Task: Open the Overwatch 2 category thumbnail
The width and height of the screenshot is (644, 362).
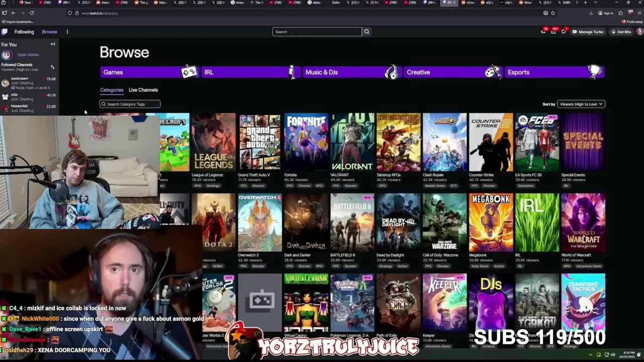Action: [x=260, y=223]
